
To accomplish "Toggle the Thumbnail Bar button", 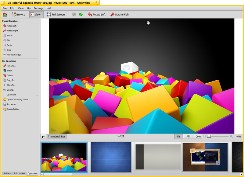I will click(56, 137).
